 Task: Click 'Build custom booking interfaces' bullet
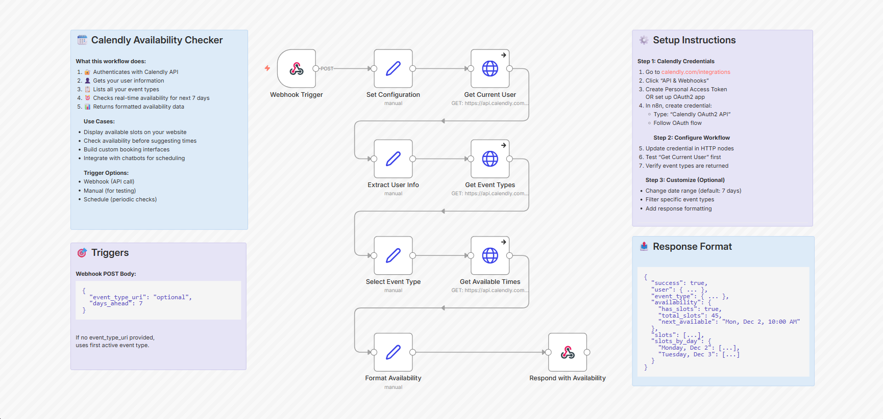(x=127, y=149)
